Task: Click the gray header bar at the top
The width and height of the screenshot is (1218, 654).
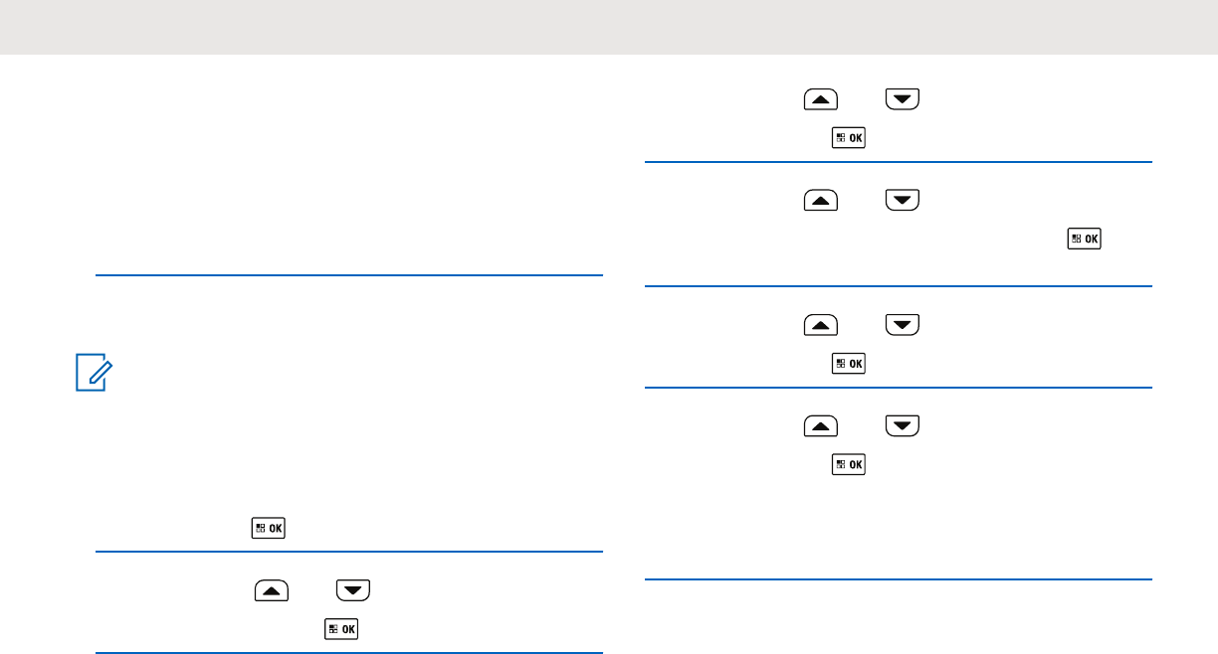Action: pos(609,27)
